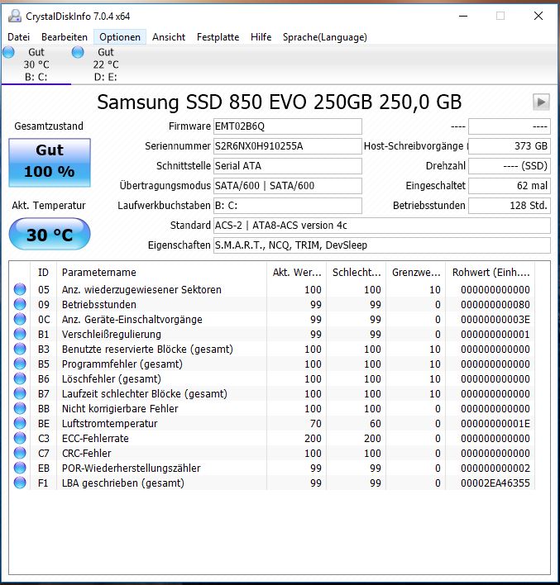Click status orb of row C3 ECC-Fehlerrate
The image size is (560, 585).
(x=20, y=439)
